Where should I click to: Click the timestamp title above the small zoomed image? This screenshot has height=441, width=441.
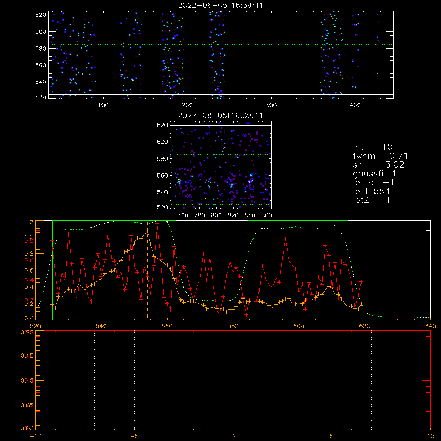[220, 115]
